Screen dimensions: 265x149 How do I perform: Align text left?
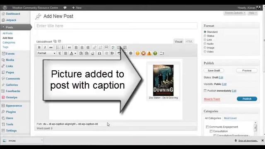(x=76, y=48)
